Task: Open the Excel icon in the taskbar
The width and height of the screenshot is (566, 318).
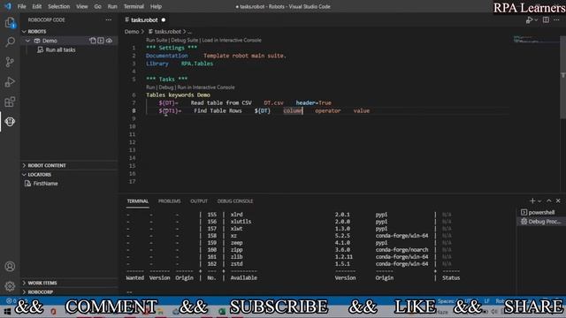Action: coord(222,311)
